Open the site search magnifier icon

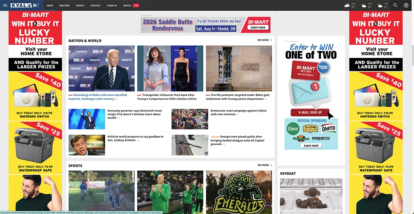tap(395, 5)
